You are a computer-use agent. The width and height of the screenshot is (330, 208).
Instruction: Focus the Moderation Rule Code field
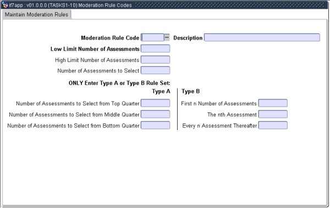click(x=152, y=38)
